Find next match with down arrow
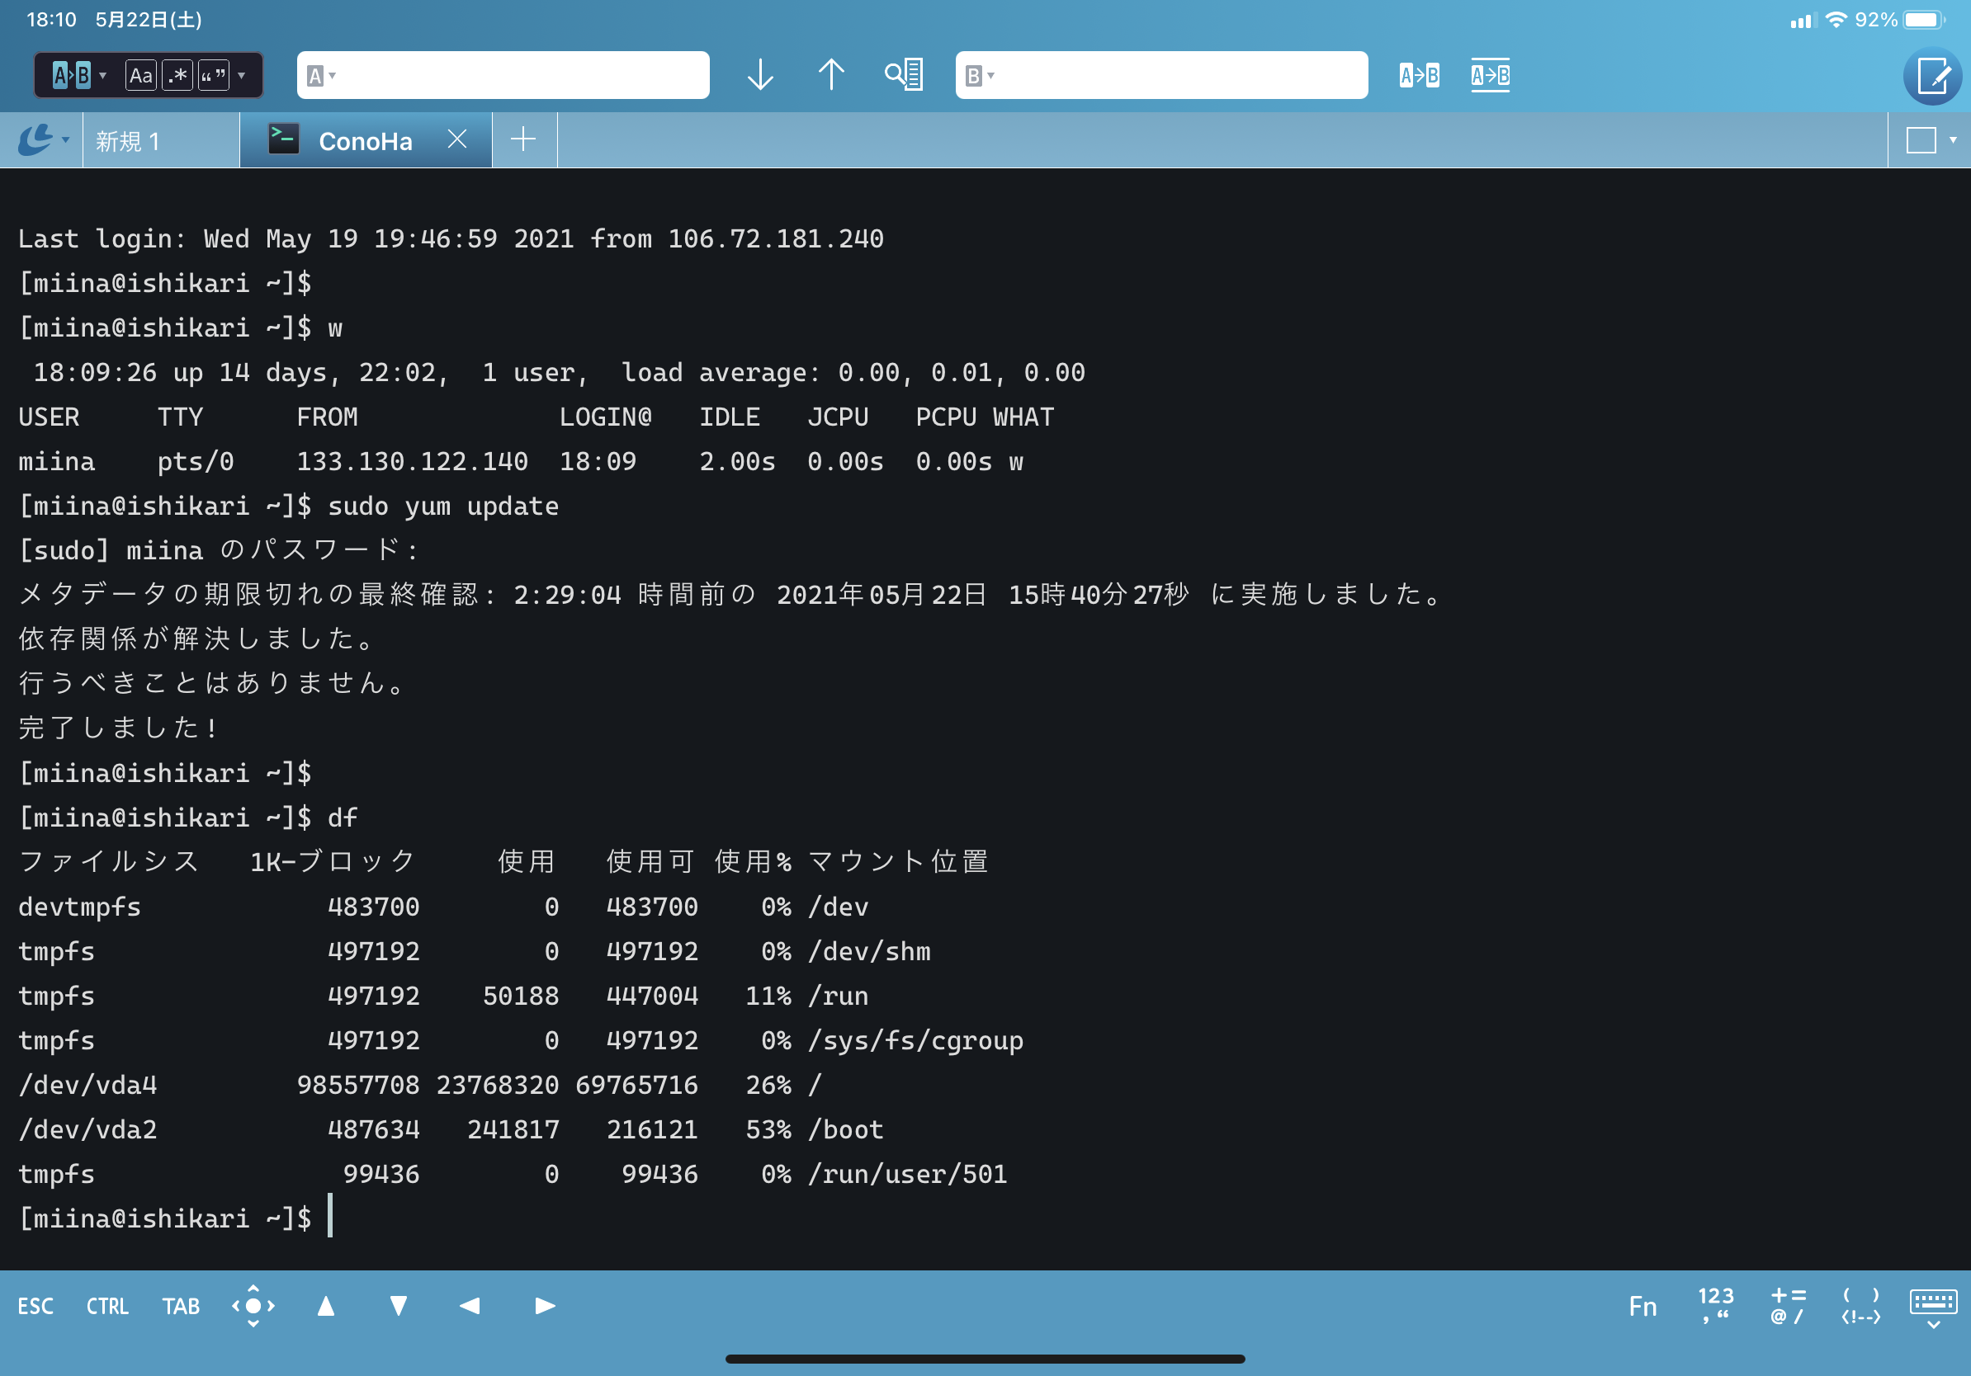Viewport: 1971px width, 1376px height. click(x=759, y=76)
